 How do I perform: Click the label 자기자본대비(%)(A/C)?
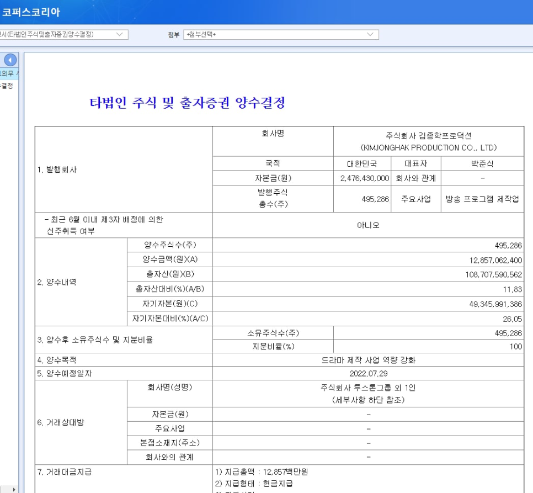170,319
